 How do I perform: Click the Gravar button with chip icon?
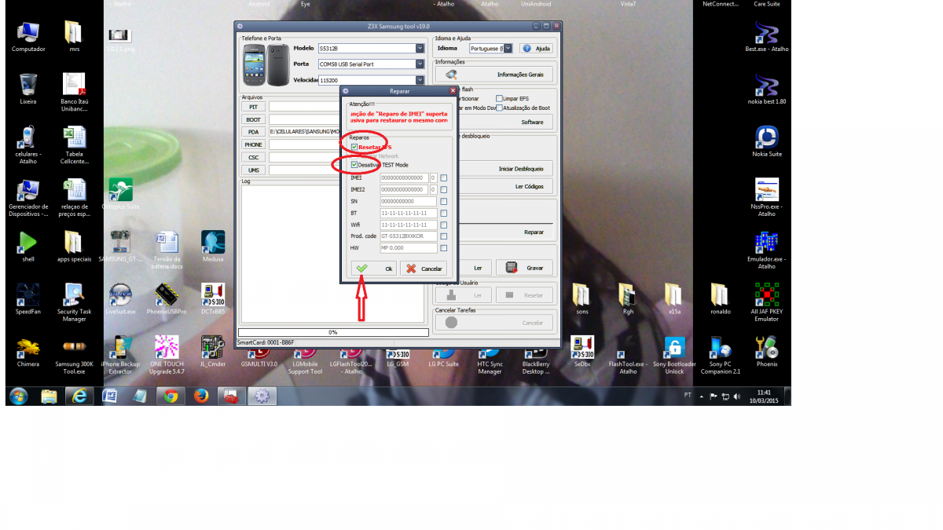coord(524,268)
